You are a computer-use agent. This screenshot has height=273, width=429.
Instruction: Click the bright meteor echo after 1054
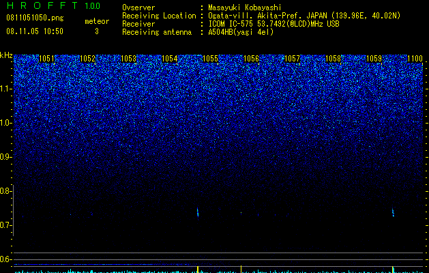pos(198,212)
